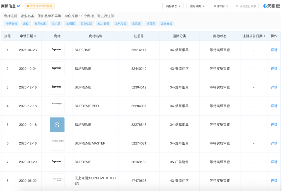The width and height of the screenshot is (282, 191).
Task: Click the 金凤颂 recommended tag
Action: pyautogui.click(x=136, y=24)
